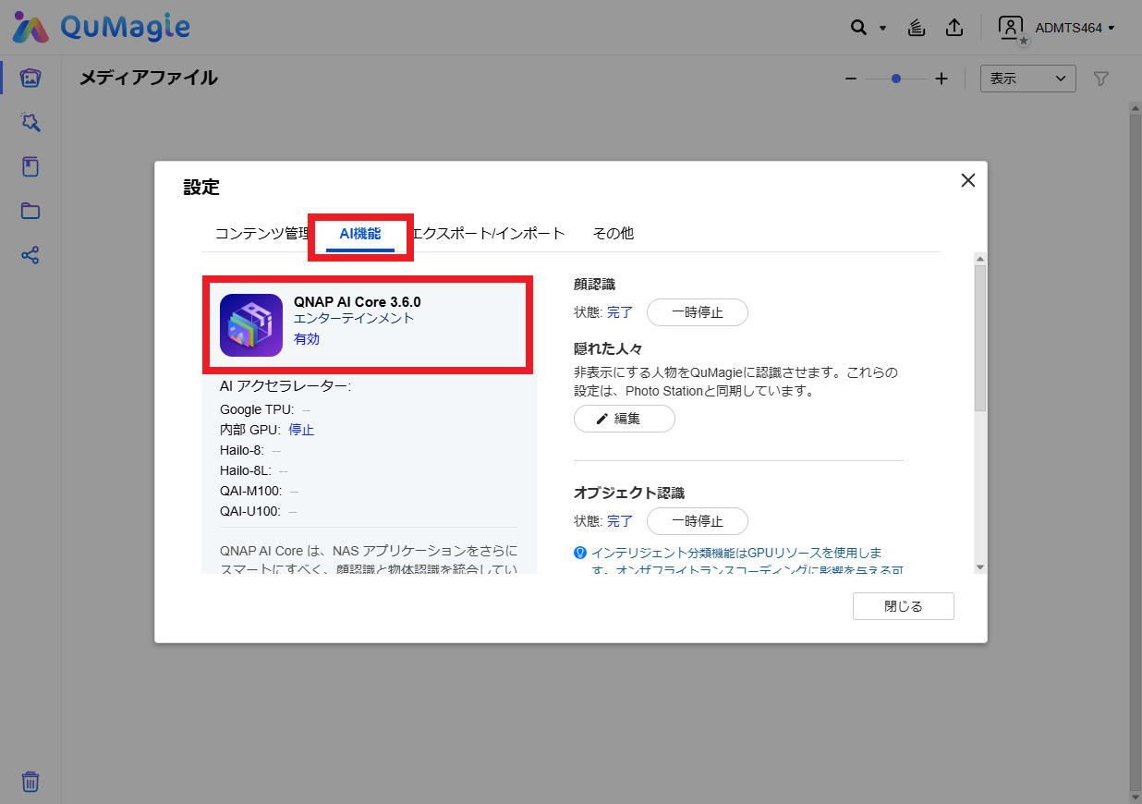Switch to the その他 tab
Screen dimensions: 1142x804
(x=613, y=234)
